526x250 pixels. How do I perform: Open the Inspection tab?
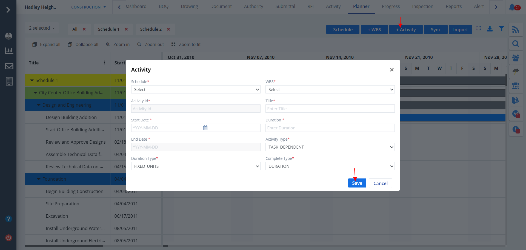[x=422, y=7]
